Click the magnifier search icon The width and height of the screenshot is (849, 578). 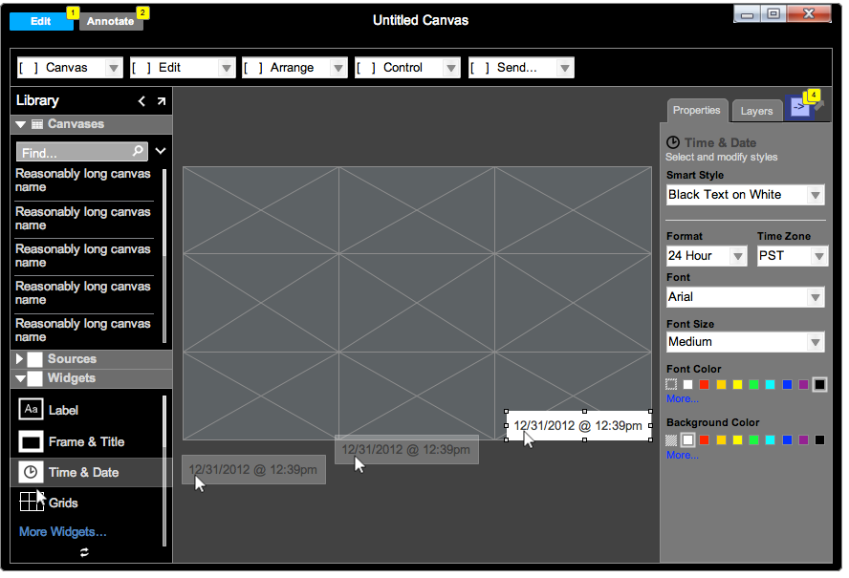pyautogui.click(x=138, y=150)
